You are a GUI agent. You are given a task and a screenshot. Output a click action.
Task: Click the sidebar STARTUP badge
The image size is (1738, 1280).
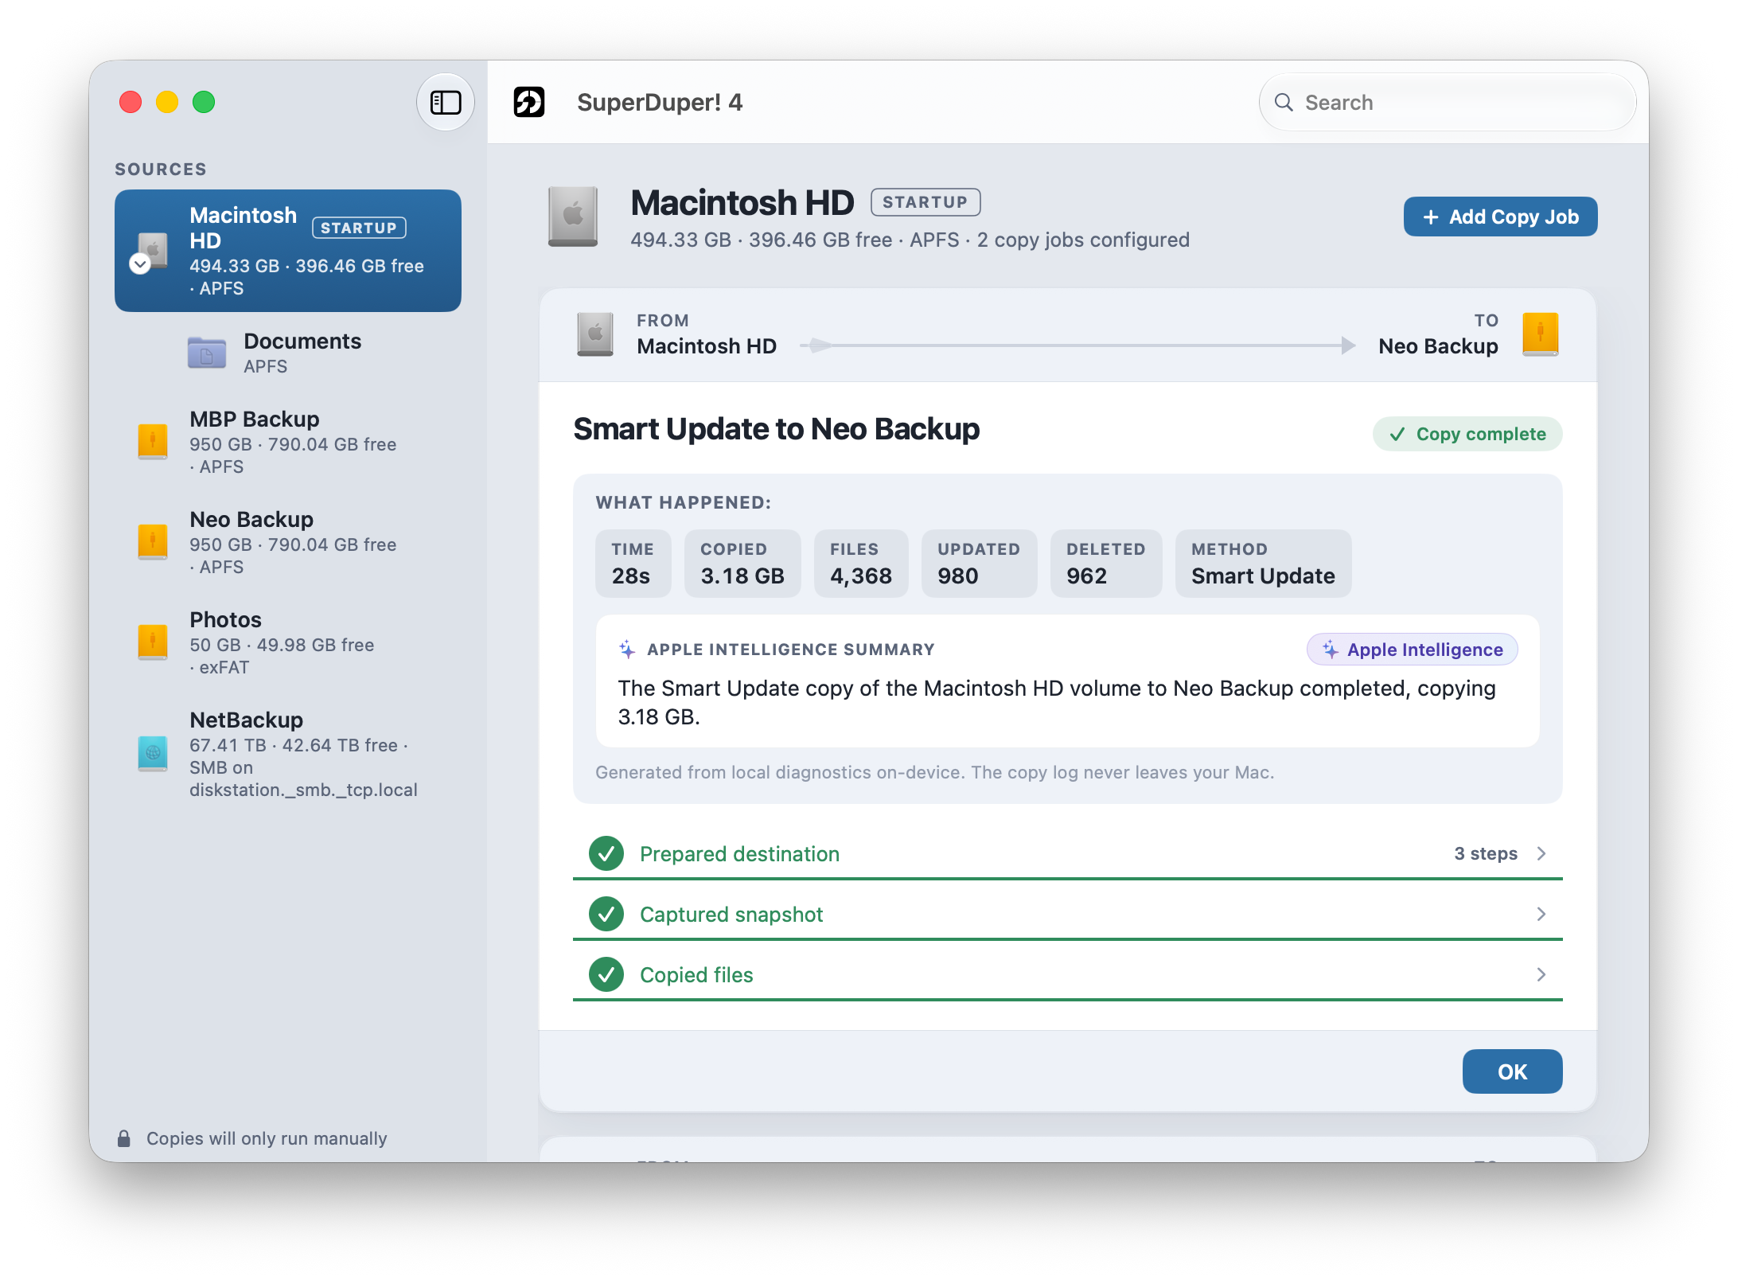click(x=359, y=228)
